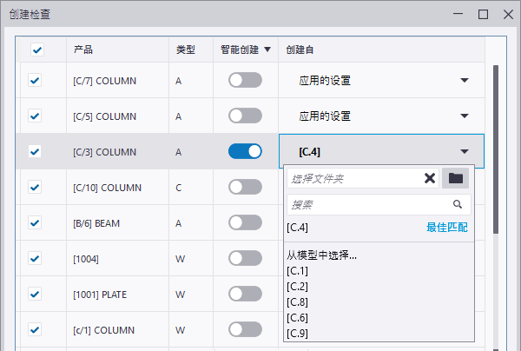This screenshot has height=351, width=521.
Task: Choose 从模型中选择... from the list
Action: (321, 255)
